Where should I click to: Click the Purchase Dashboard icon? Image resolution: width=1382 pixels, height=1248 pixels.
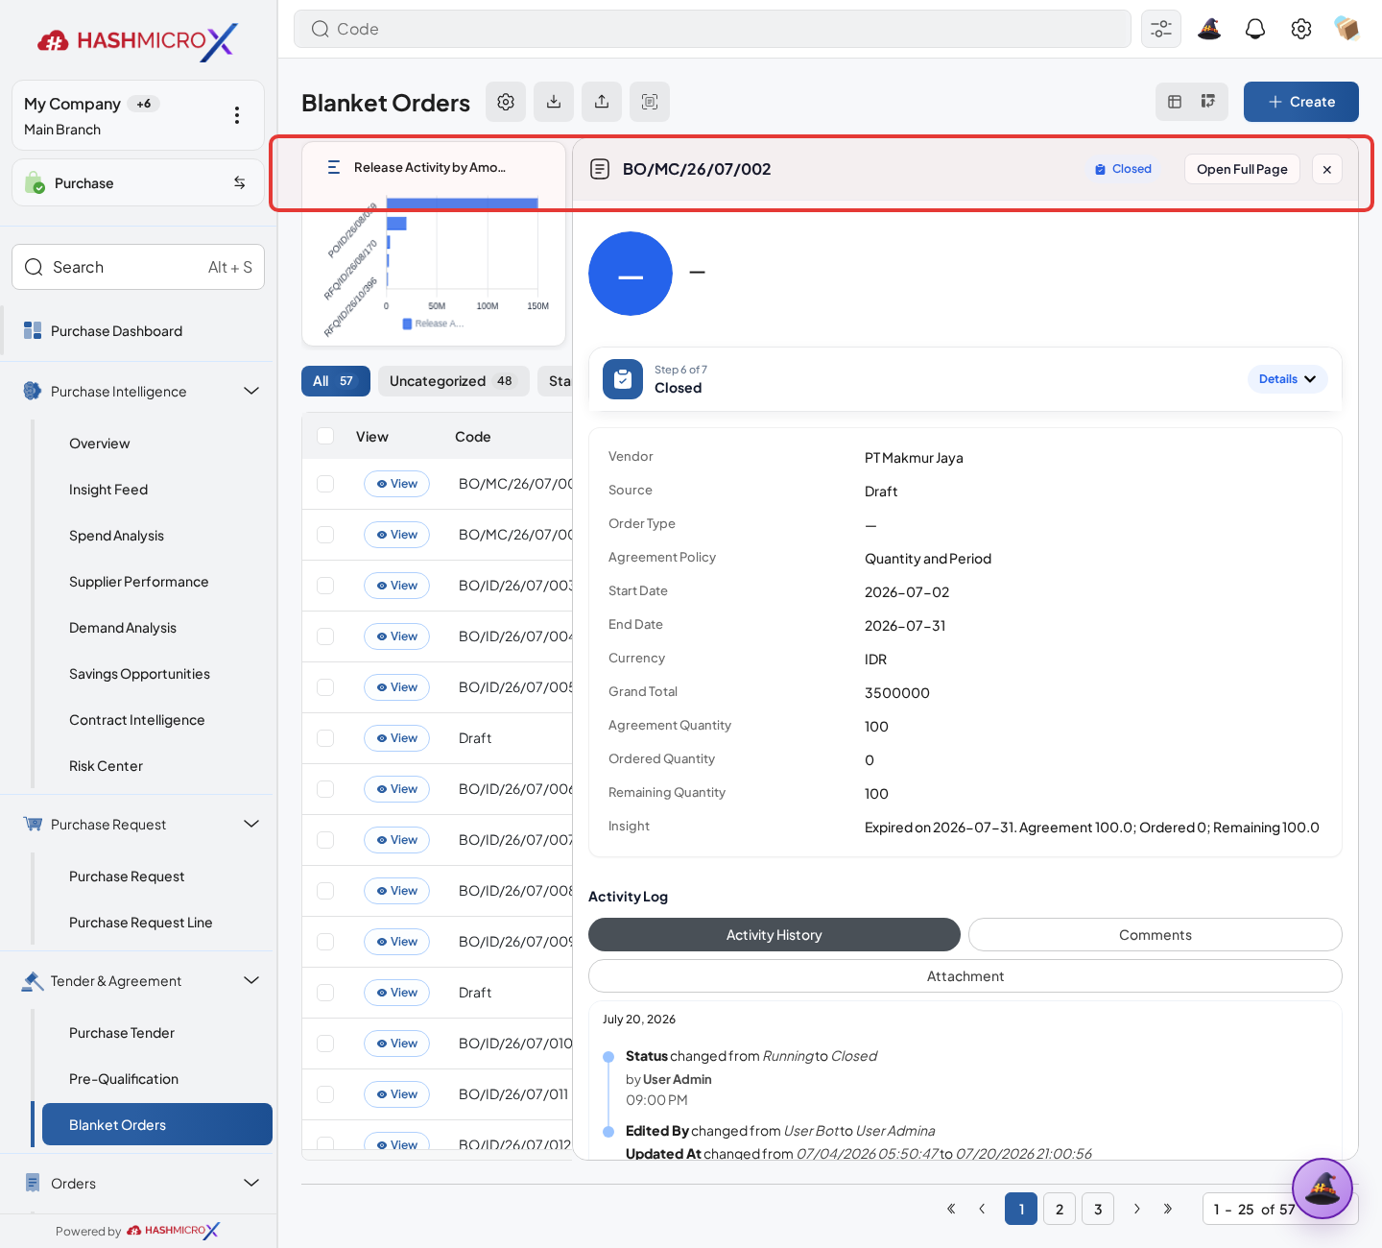(33, 331)
